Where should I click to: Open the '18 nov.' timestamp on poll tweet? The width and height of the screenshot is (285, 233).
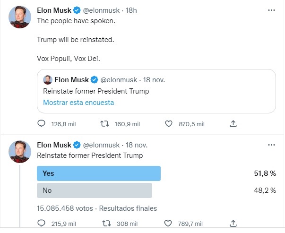pos(137,145)
